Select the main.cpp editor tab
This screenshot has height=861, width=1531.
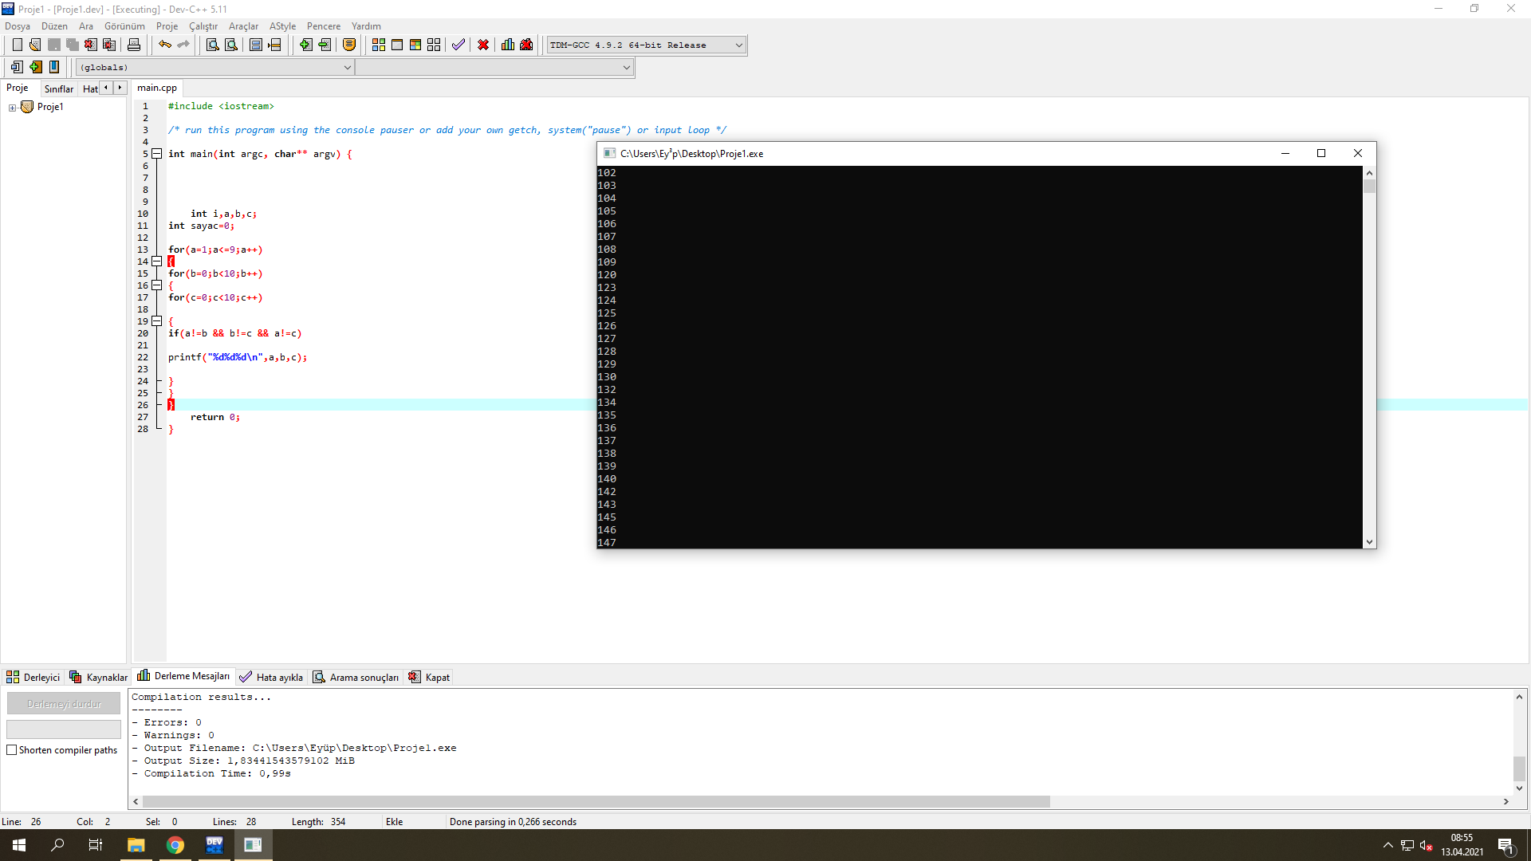tap(157, 88)
